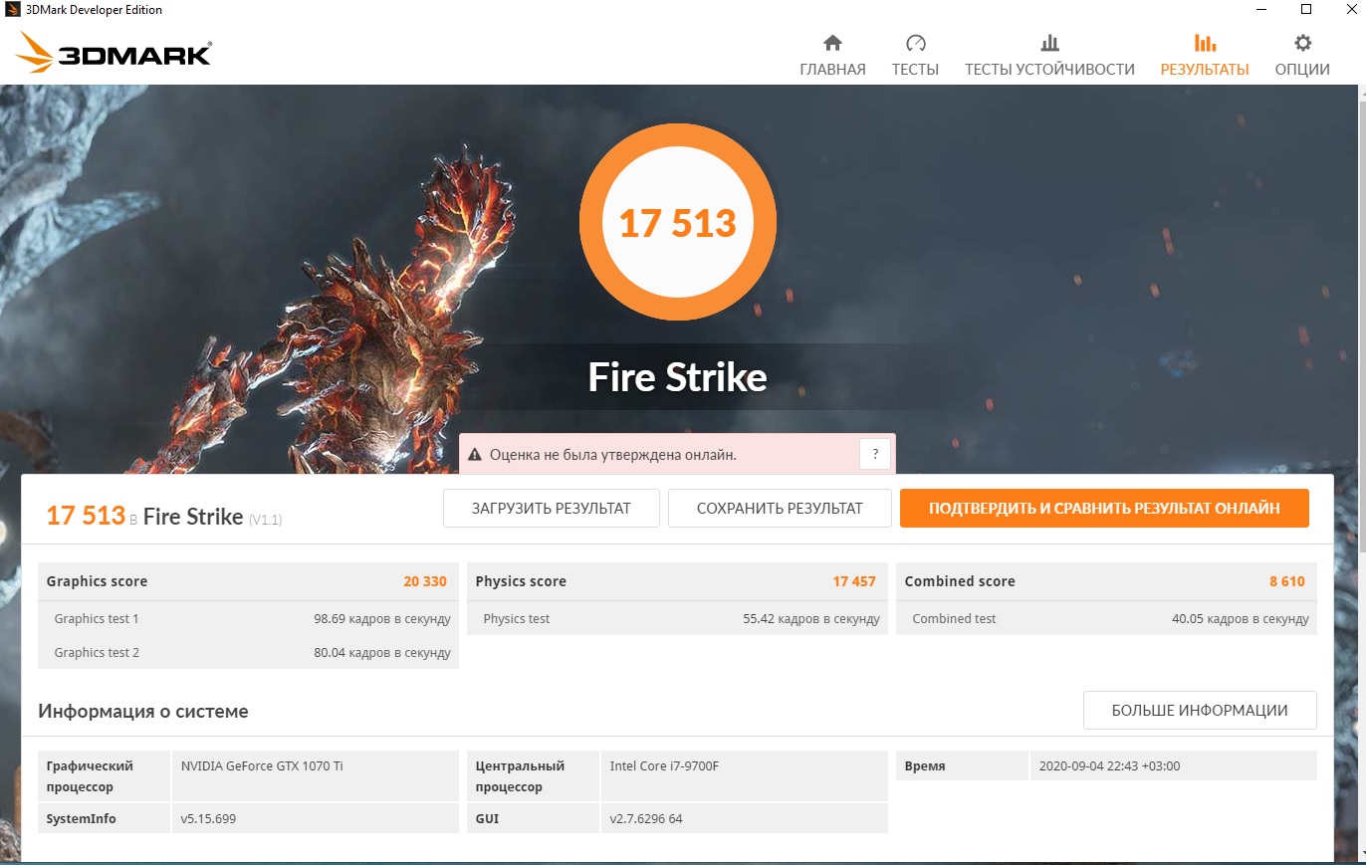Click the 80.04 кадров в секунду value

[382, 653]
